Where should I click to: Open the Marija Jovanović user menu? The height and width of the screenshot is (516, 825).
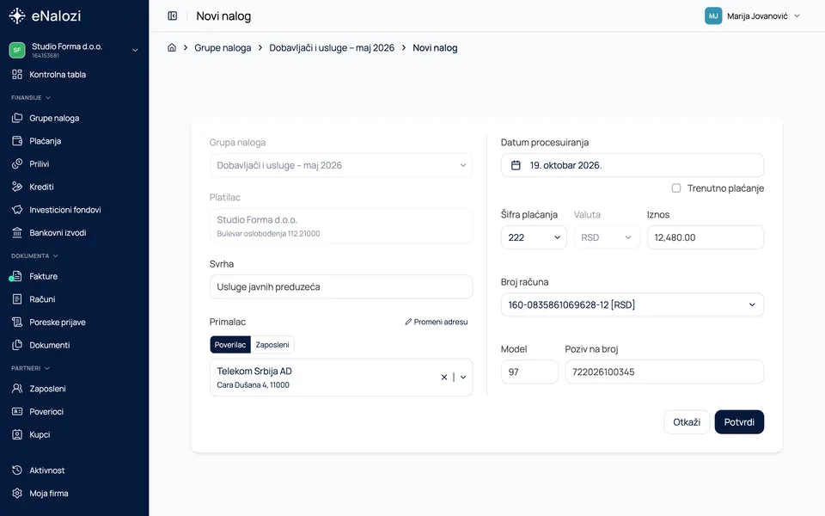753,15
